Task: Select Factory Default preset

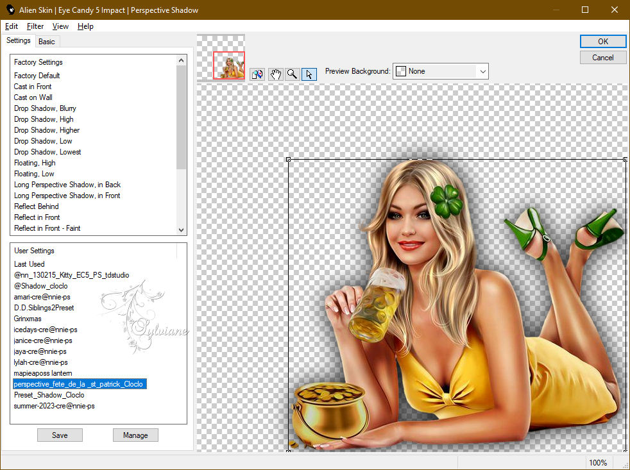Action: 37,76
